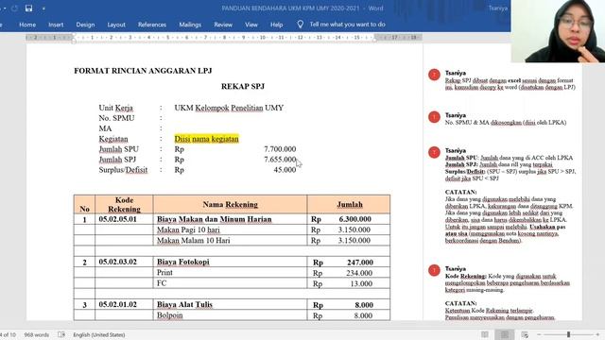The height and width of the screenshot is (340, 605).
Task: Click the Save icon in quick access toolbar
Action: pyautogui.click(x=28, y=8)
